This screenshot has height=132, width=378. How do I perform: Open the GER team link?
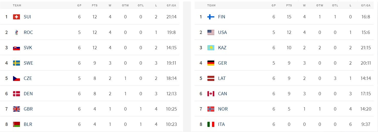tap(222, 63)
